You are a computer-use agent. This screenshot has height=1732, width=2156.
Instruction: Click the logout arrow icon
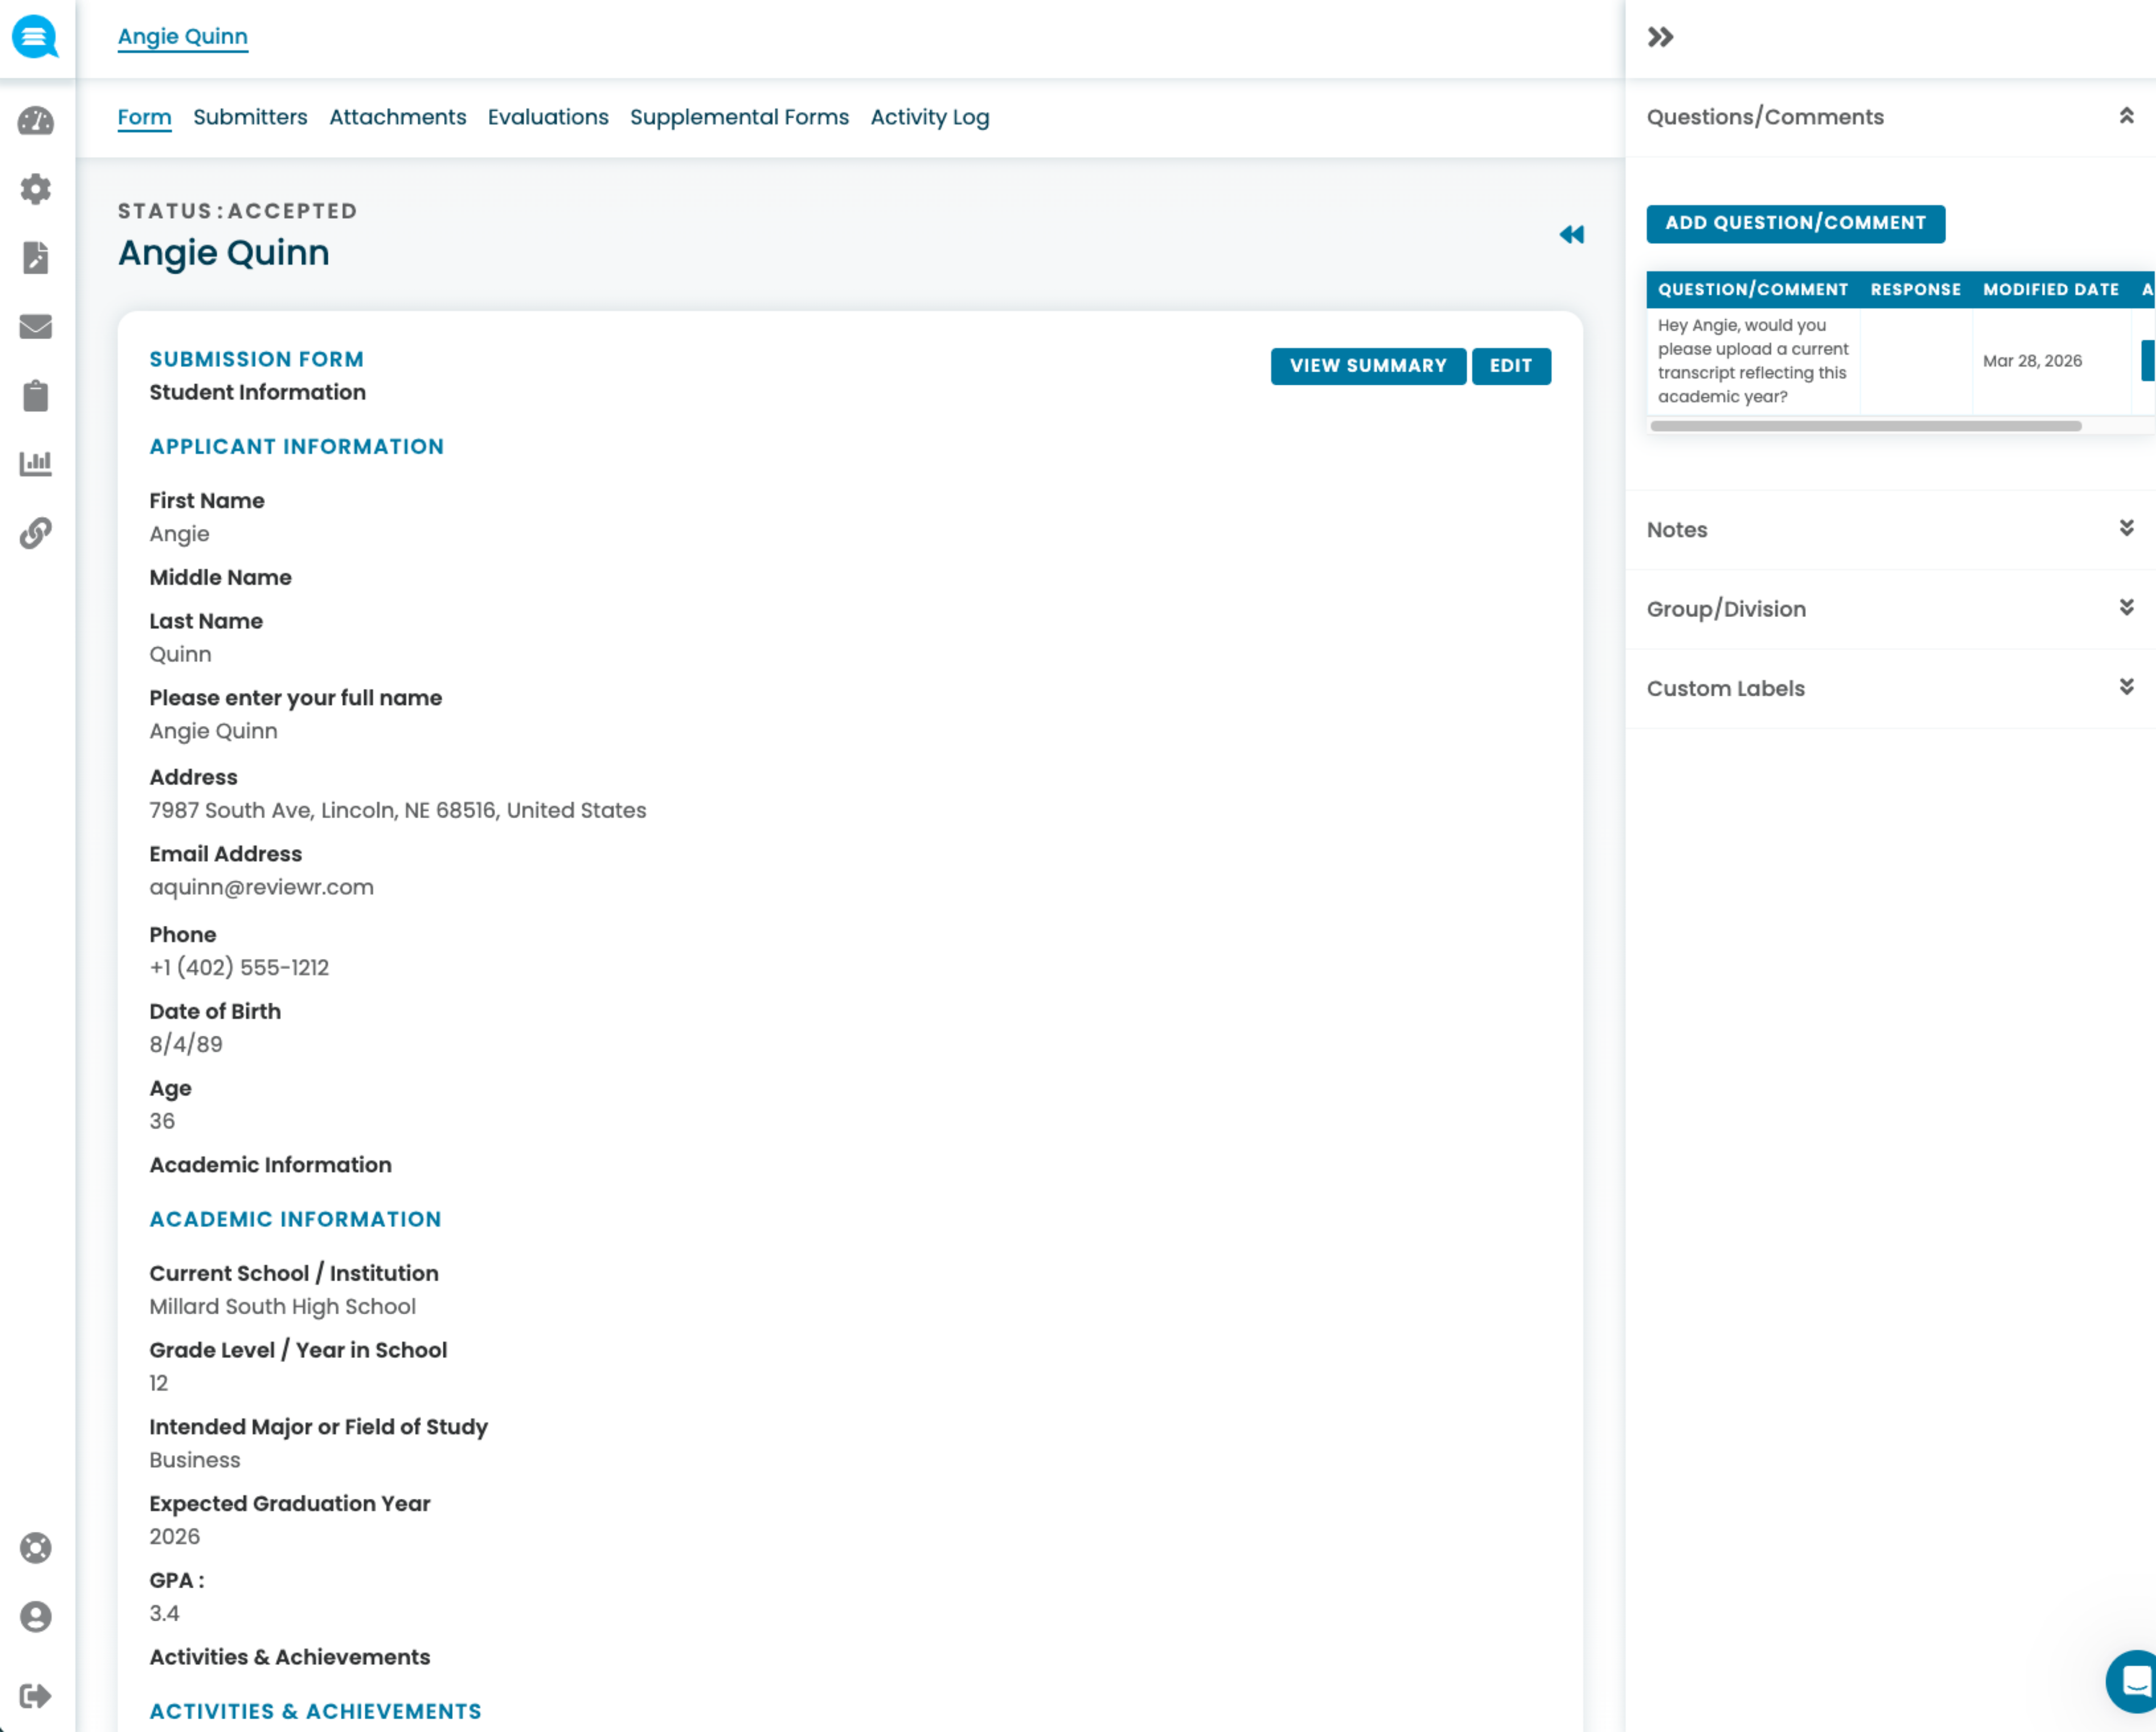click(x=36, y=1696)
